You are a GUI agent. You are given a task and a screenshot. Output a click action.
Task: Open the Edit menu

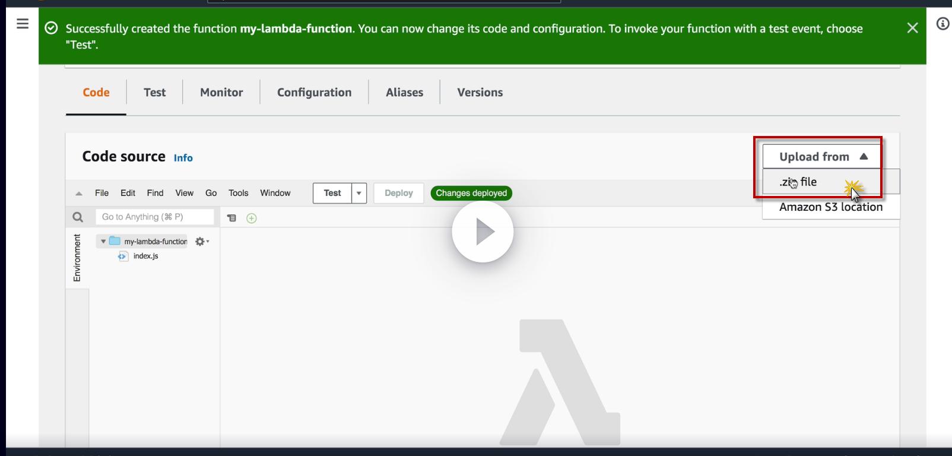point(128,193)
